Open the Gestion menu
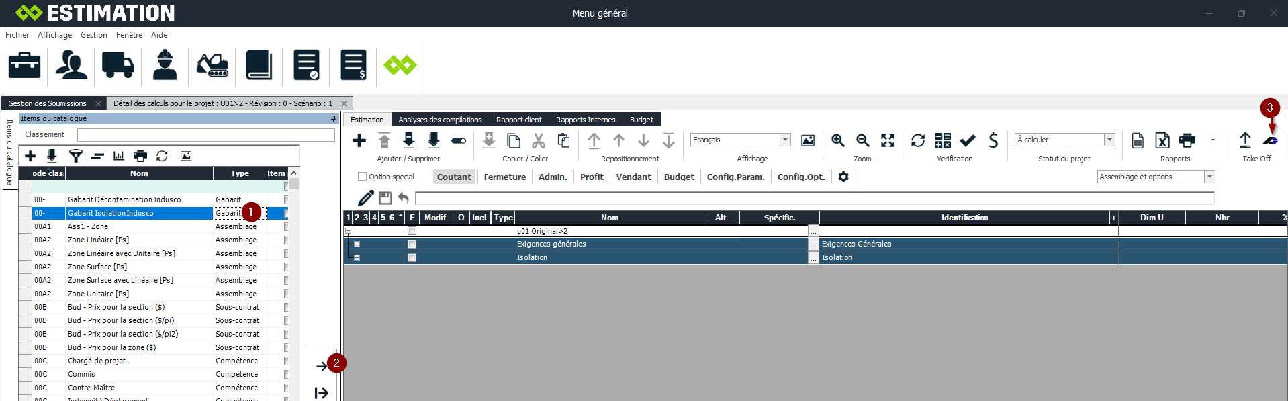 pos(93,35)
